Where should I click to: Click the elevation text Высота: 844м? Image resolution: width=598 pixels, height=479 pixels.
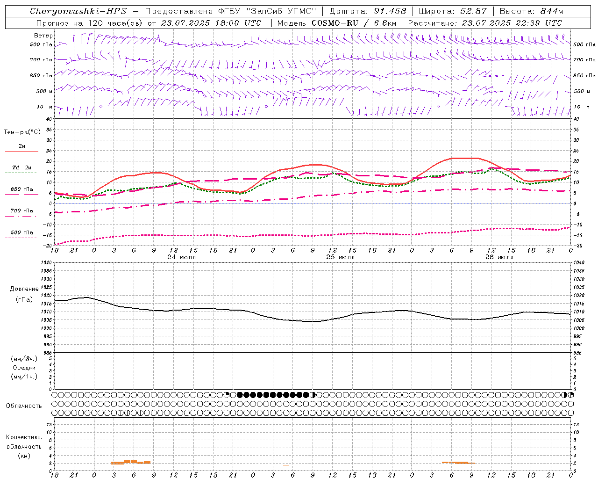click(532, 11)
